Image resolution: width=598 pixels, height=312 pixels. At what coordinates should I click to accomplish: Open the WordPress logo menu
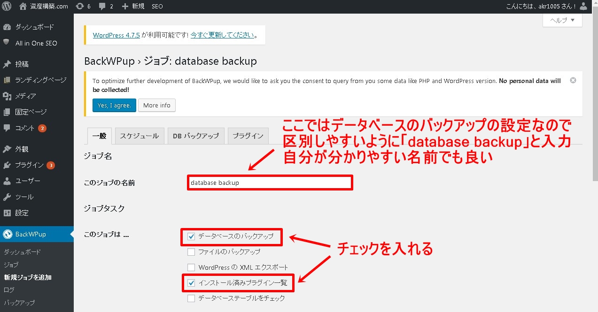click(x=7, y=7)
